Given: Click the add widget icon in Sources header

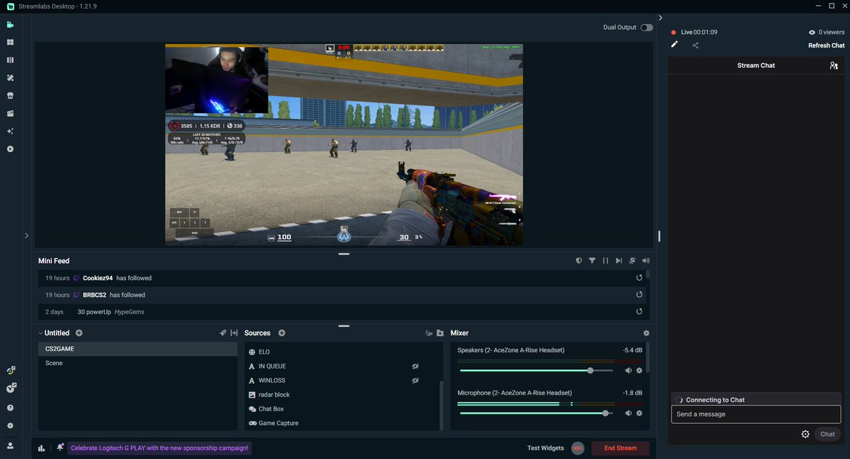Looking at the screenshot, I should pos(428,333).
